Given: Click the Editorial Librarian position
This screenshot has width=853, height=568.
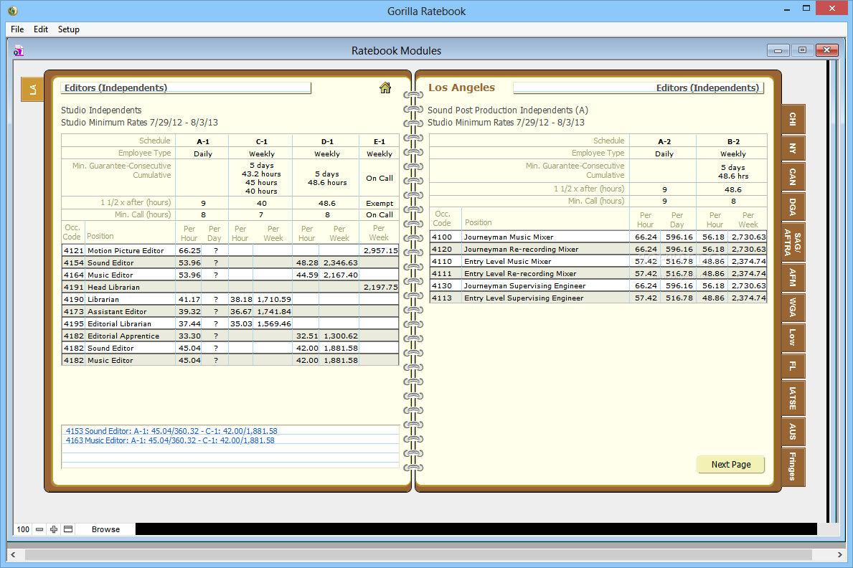Looking at the screenshot, I should (120, 323).
